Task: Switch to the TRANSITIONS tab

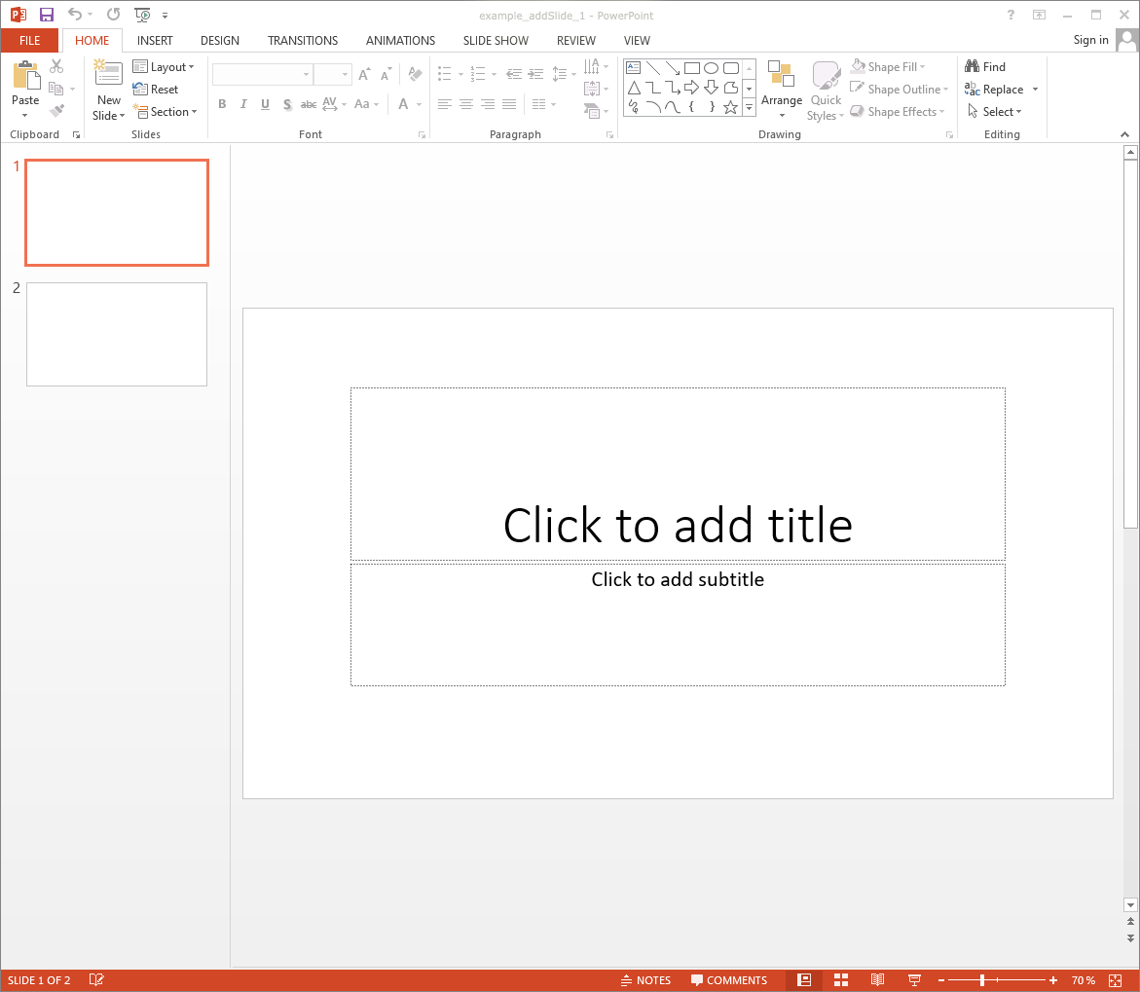Action: (x=303, y=41)
